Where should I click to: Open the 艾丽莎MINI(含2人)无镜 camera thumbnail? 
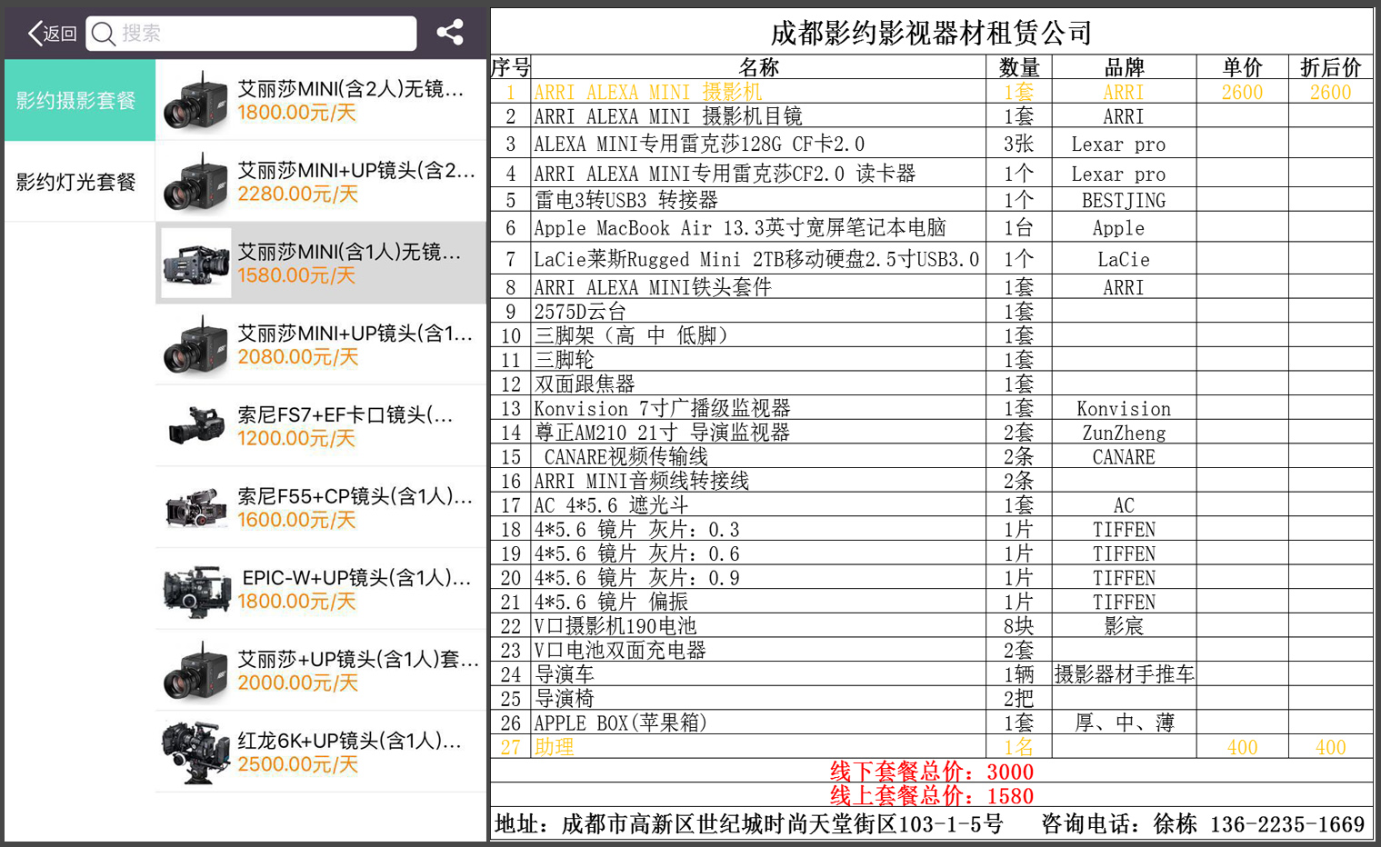click(195, 101)
